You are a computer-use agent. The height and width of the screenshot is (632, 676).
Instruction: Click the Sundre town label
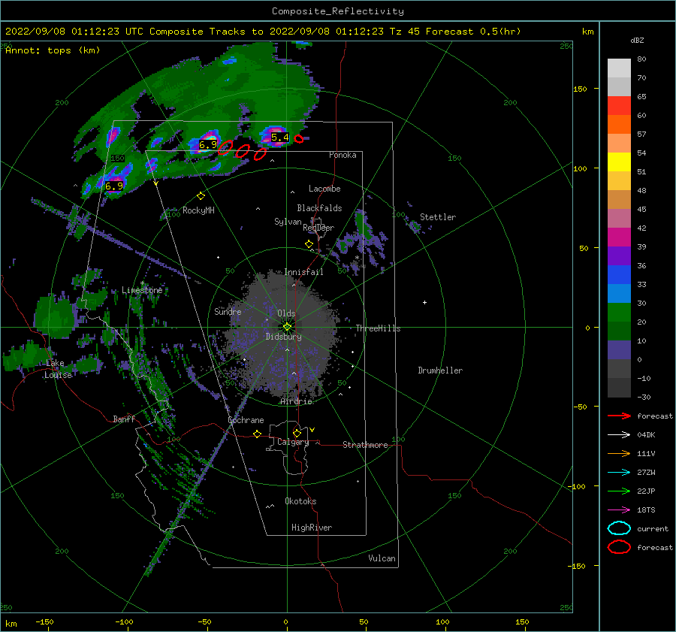228,312
